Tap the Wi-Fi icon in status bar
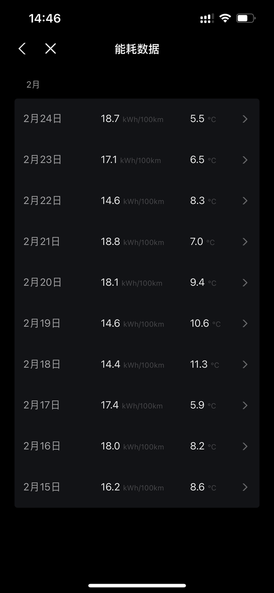 pos(225,18)
